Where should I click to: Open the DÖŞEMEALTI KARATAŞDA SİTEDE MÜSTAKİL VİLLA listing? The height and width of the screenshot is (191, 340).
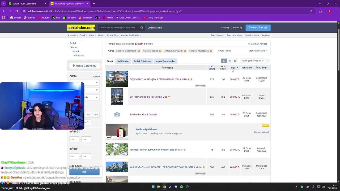coord(160,79)
